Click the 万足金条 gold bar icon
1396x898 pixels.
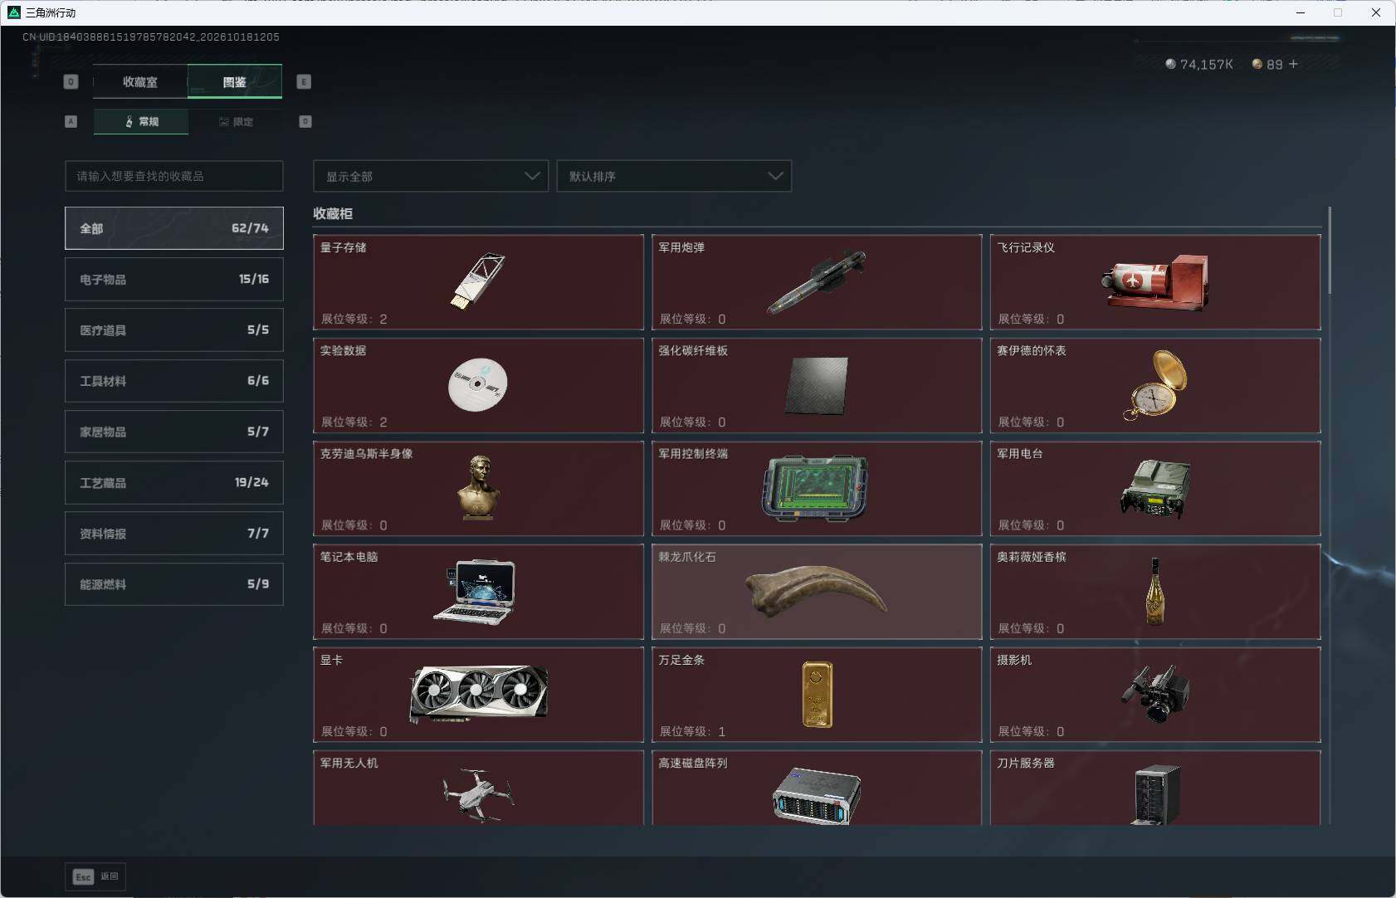817,695
